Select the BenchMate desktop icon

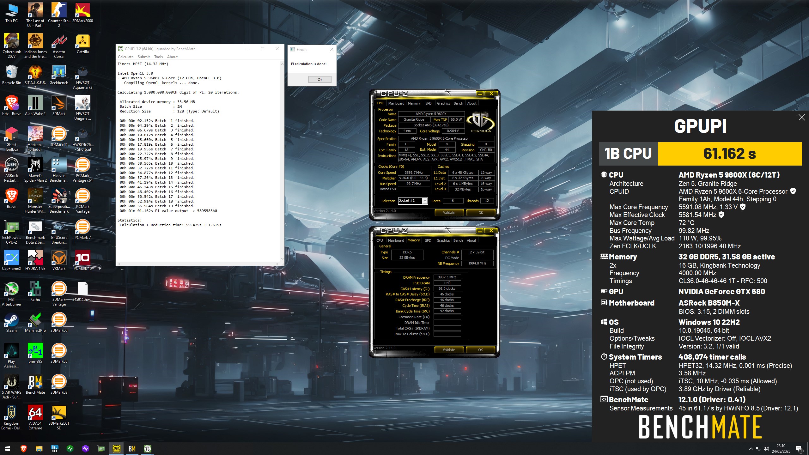coord(35,385)
